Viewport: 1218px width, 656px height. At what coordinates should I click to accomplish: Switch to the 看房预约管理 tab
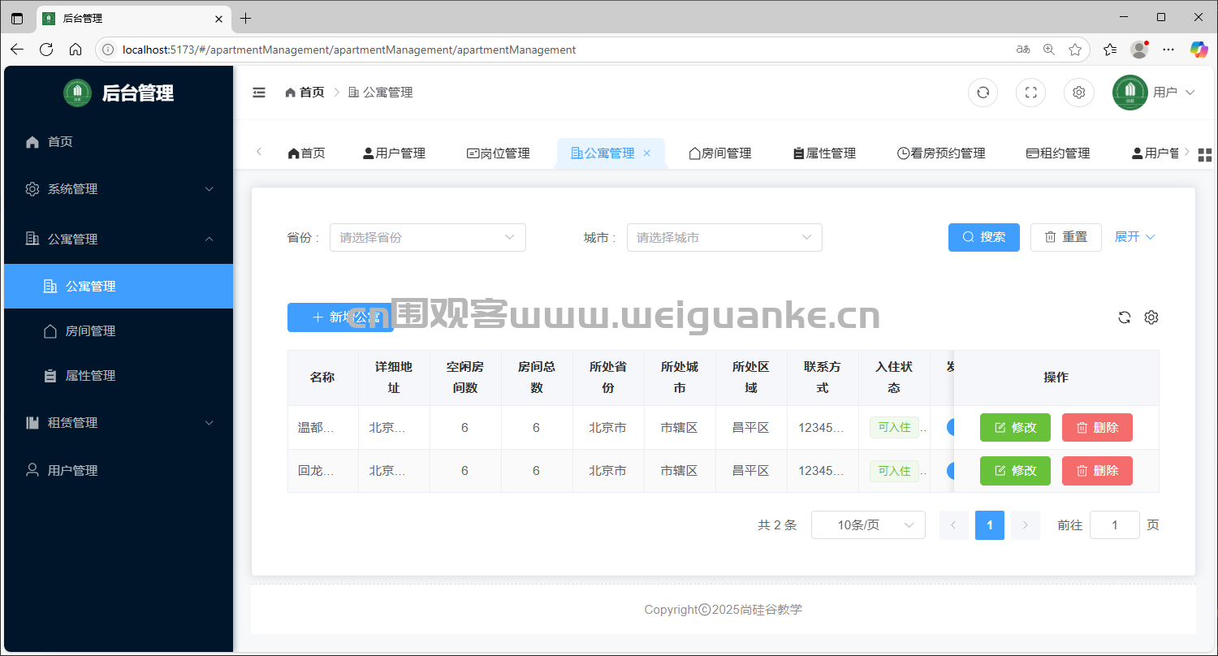pos(941,153)
